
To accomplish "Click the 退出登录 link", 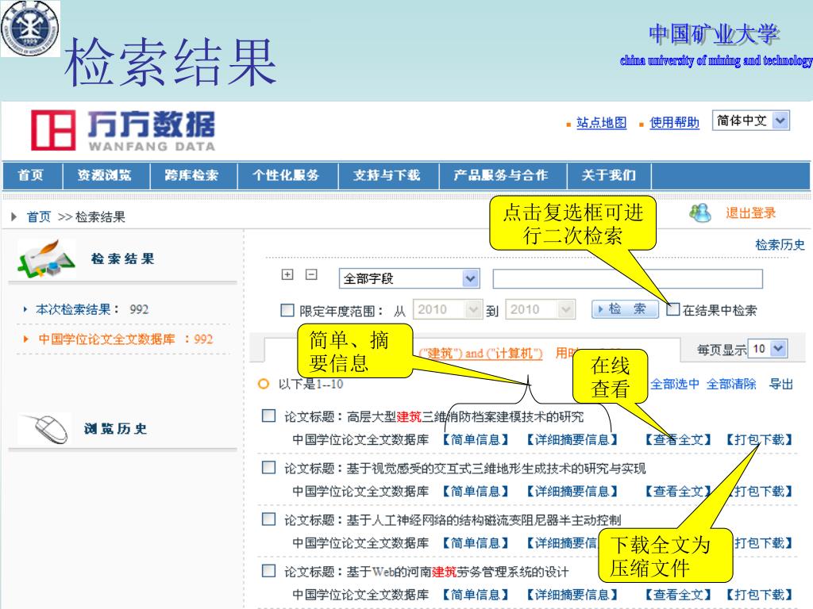I will tap(751, 213).
